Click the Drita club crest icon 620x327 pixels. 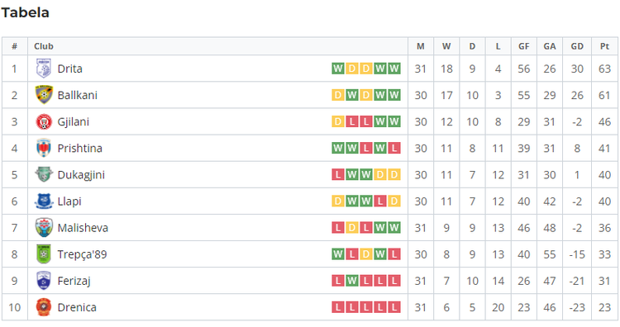pyautogui.click(x=44, y=69)
